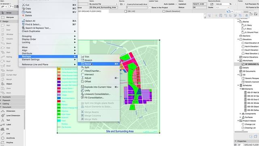Open the Grouping submenu
The height and width of the screenshot is (146, 259).
(48, 36)
